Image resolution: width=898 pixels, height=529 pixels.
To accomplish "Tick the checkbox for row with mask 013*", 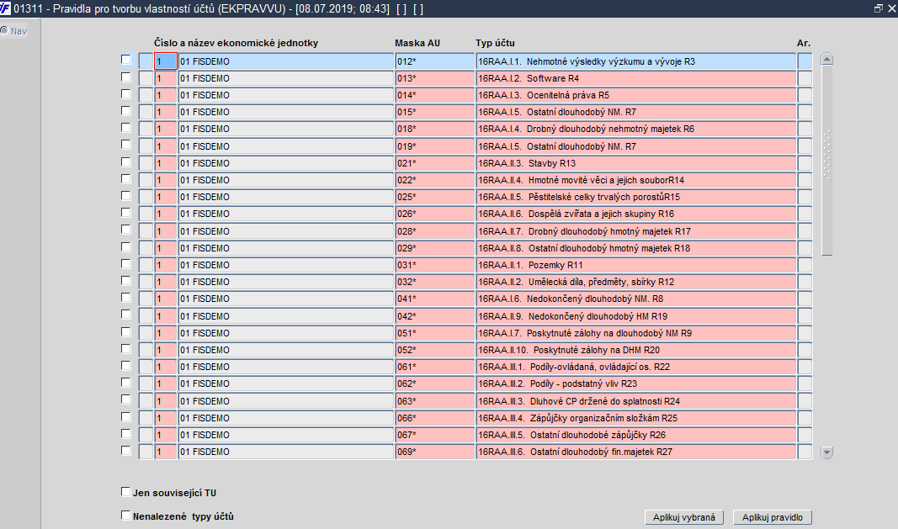I will click(126, 77).
